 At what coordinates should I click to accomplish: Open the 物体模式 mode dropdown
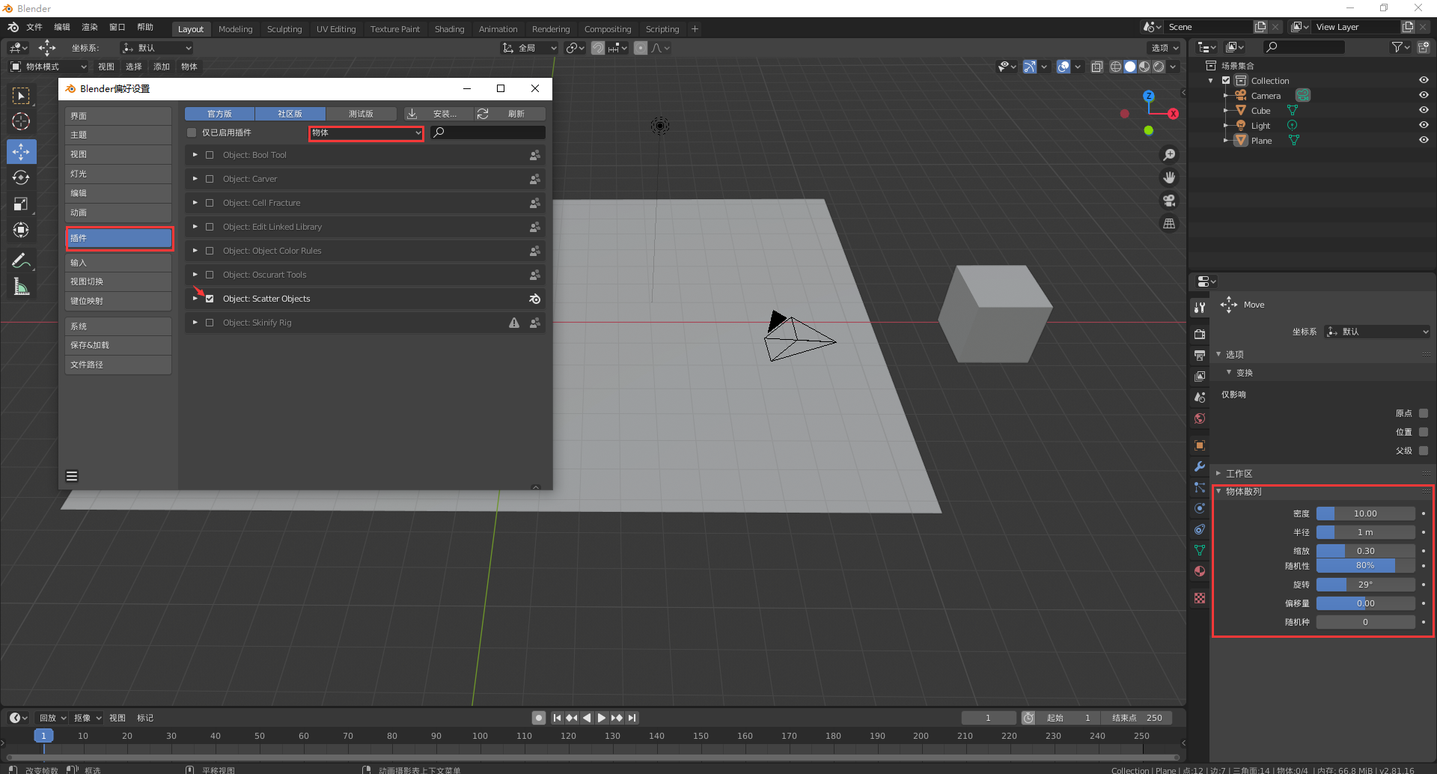tap(49, 67)
